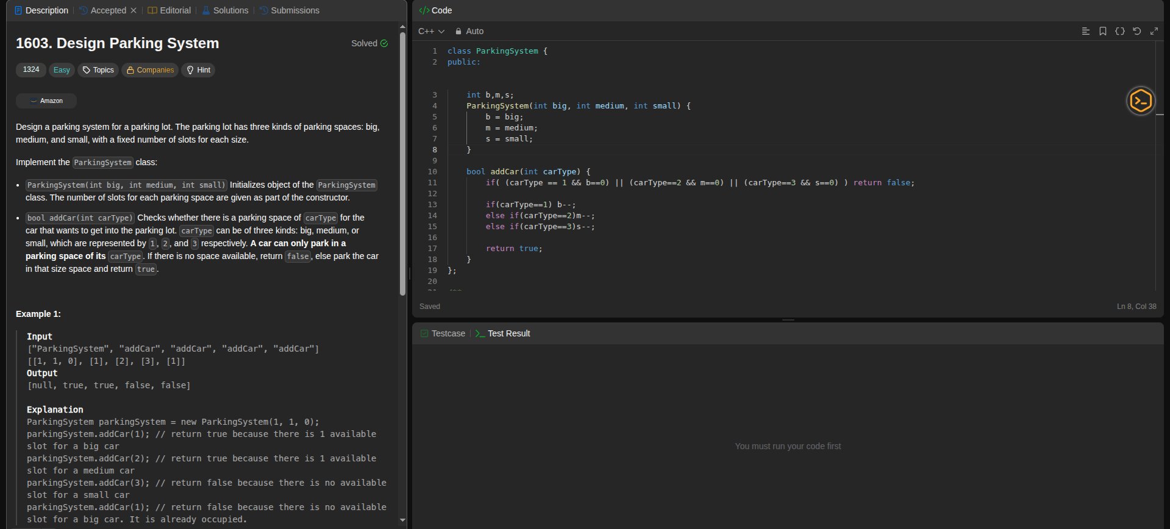Expand the Companies tag section
1170x529 pixels.
[150, 70]
